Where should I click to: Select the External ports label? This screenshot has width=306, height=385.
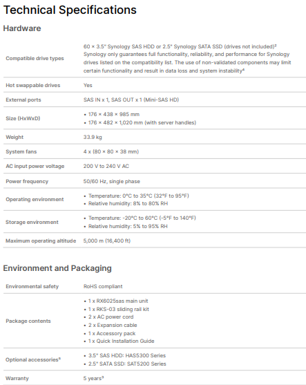tap(23, 100)
